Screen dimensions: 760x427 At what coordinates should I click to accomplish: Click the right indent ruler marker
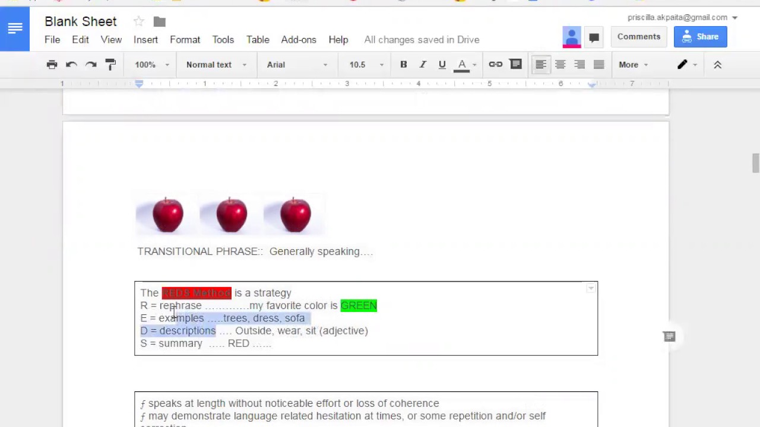[592, 85]
